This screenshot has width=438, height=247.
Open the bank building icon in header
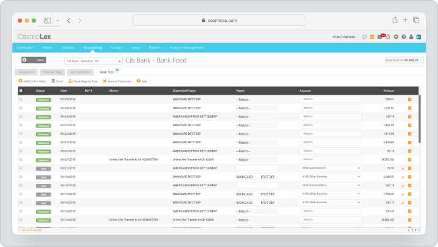(x=372, y=37)
